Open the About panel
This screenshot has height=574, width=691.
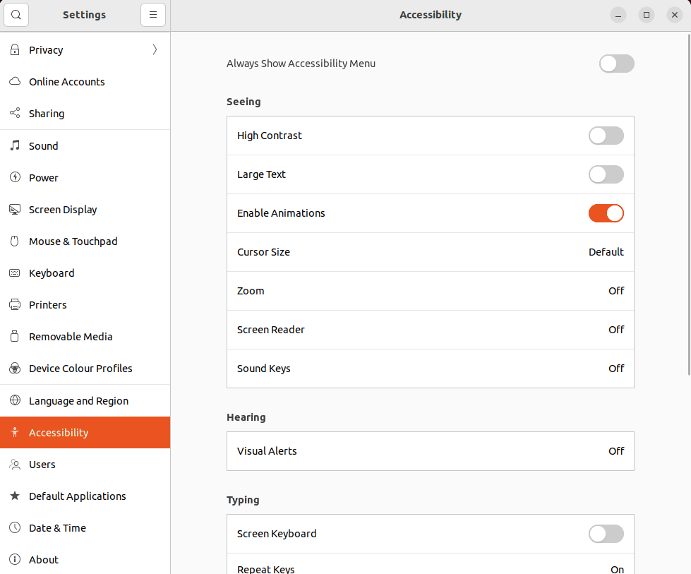(x=85, y=559)
